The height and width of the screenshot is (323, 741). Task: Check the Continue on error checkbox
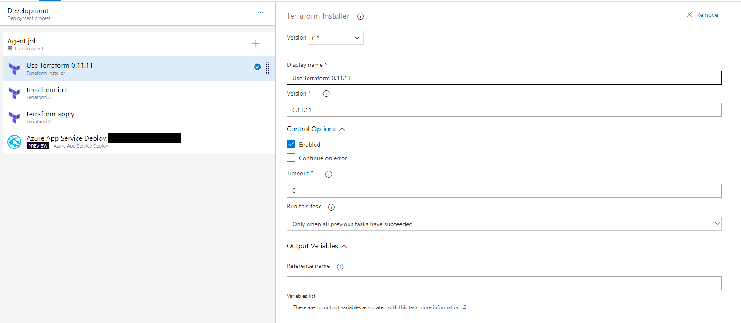point(291,158)
